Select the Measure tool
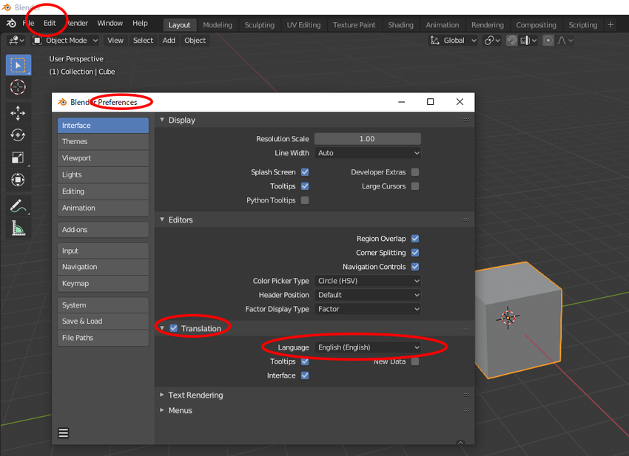Viewport: 629px width, 456px height. [18, 228]
